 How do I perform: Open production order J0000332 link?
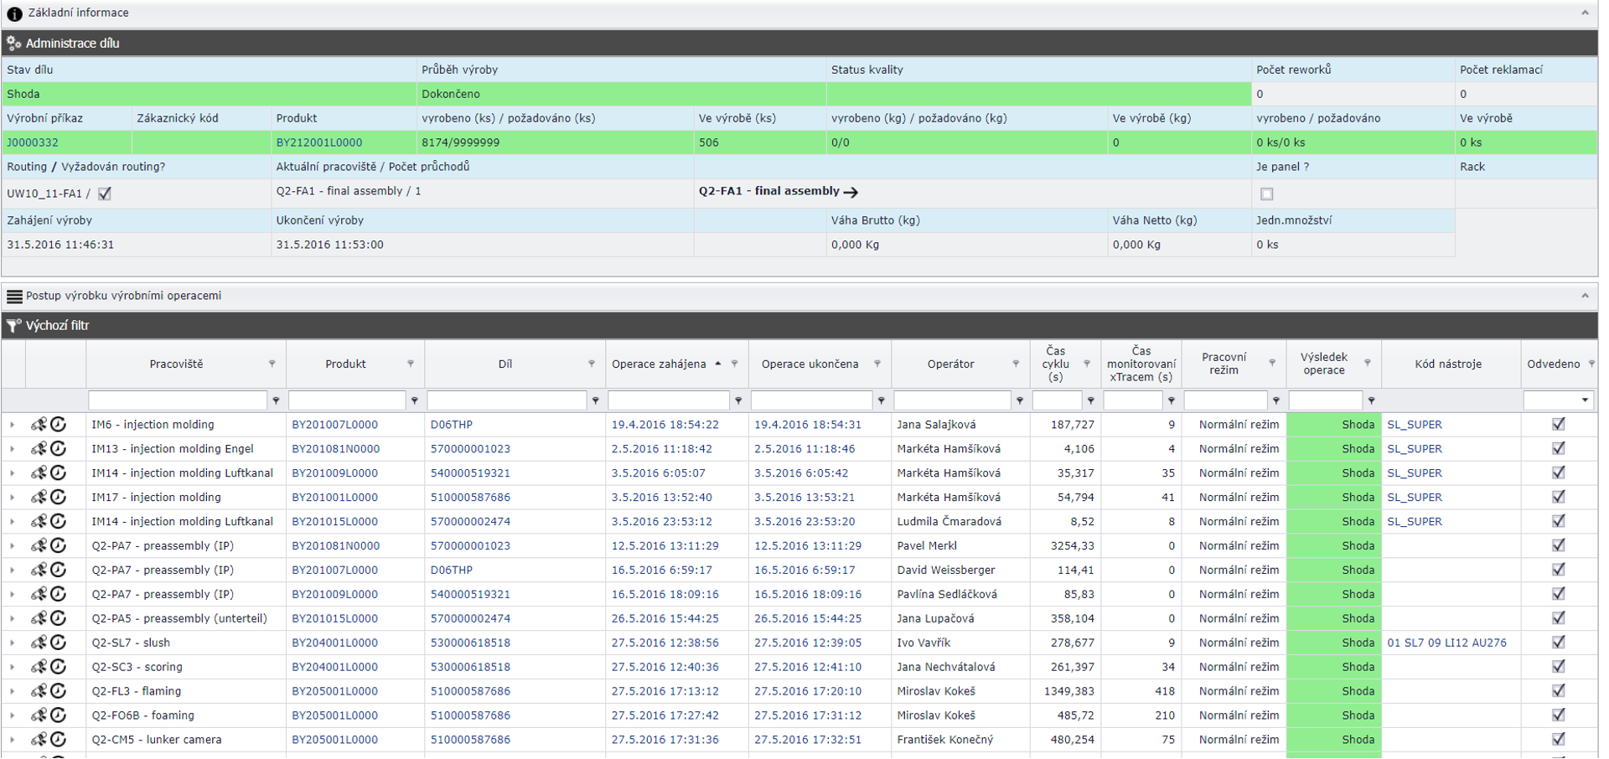coord(33,142)
